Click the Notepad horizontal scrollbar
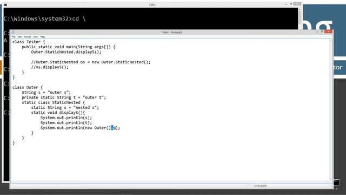Image resolution: width=346 pixels, height=195 pixels. [170, 182]
